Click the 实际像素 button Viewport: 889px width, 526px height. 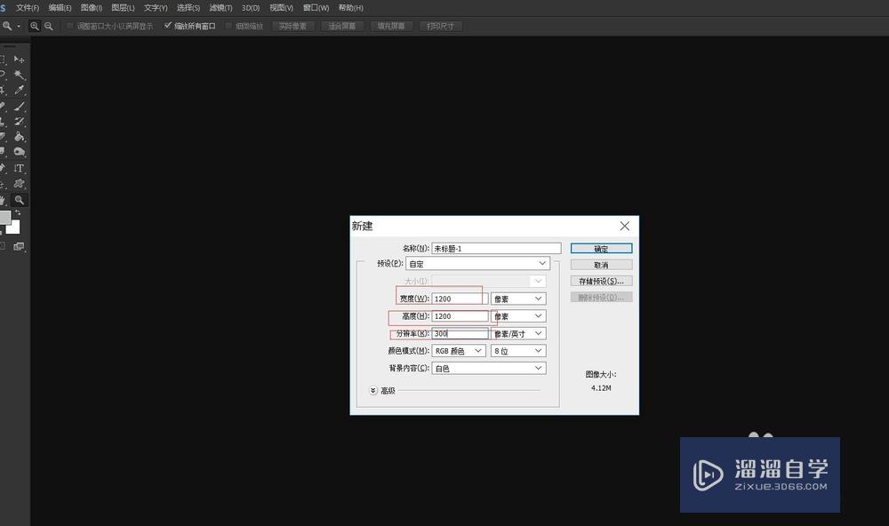tap(292, 26)
